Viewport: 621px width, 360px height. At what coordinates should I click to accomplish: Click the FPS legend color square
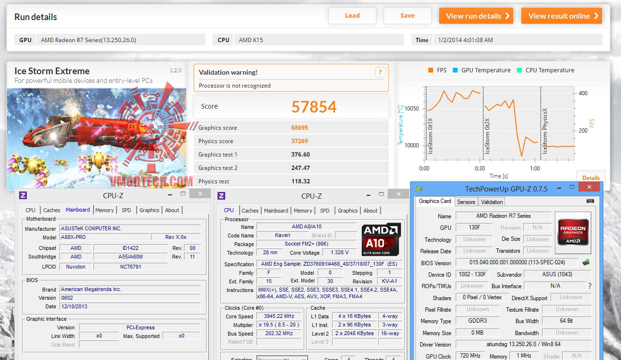coord(430,70)
